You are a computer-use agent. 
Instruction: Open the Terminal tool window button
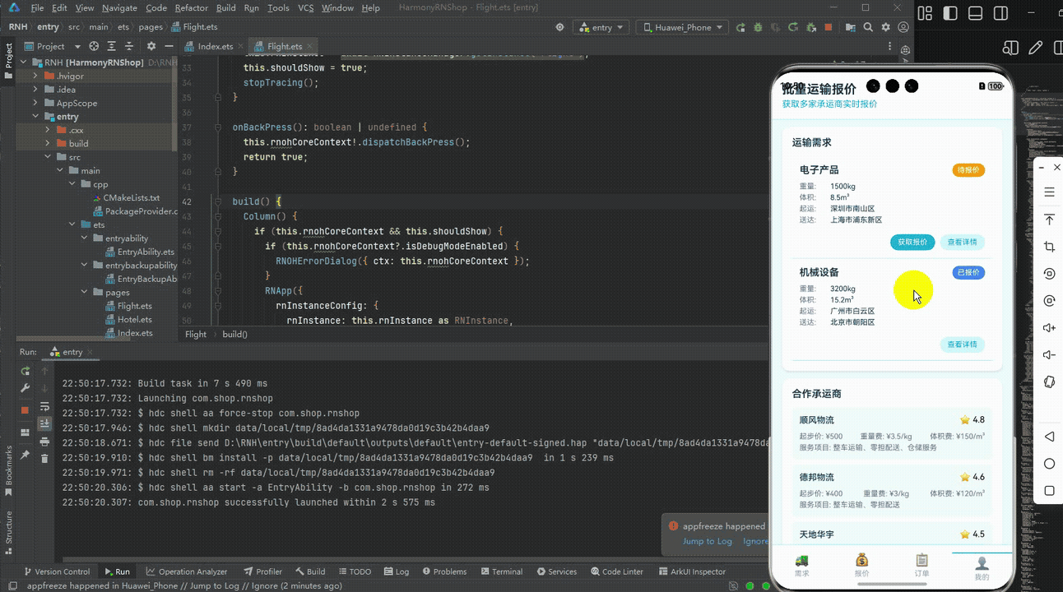(501, 571)
